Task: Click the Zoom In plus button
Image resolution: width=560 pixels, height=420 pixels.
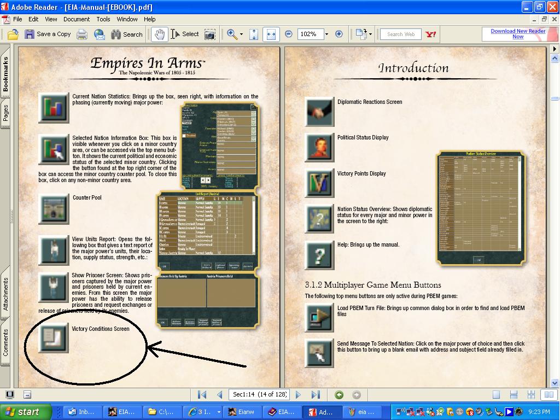Action: point(339,34)
